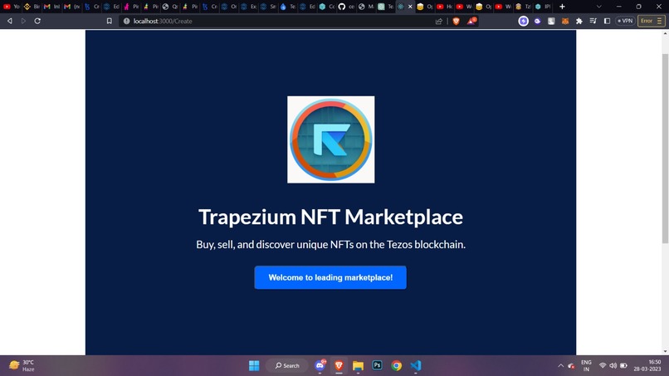Switch to the first YouTube tab
This screenshot has height=376, width=669.
coord(11,7)
